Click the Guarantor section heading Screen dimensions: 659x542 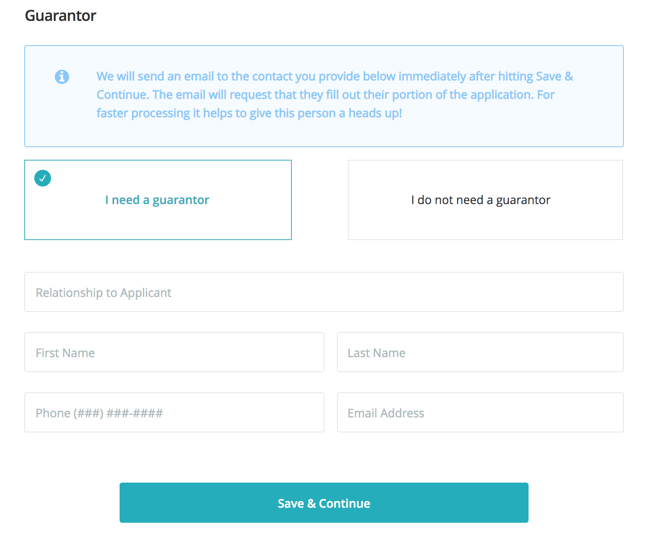(x=61, y=16)
